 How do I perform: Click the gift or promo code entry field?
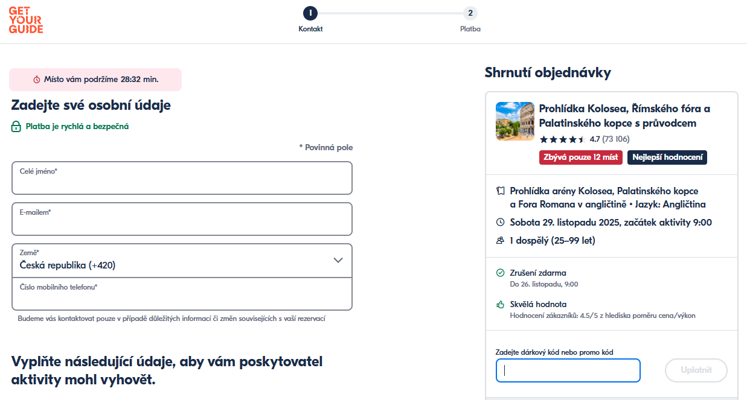568,370
